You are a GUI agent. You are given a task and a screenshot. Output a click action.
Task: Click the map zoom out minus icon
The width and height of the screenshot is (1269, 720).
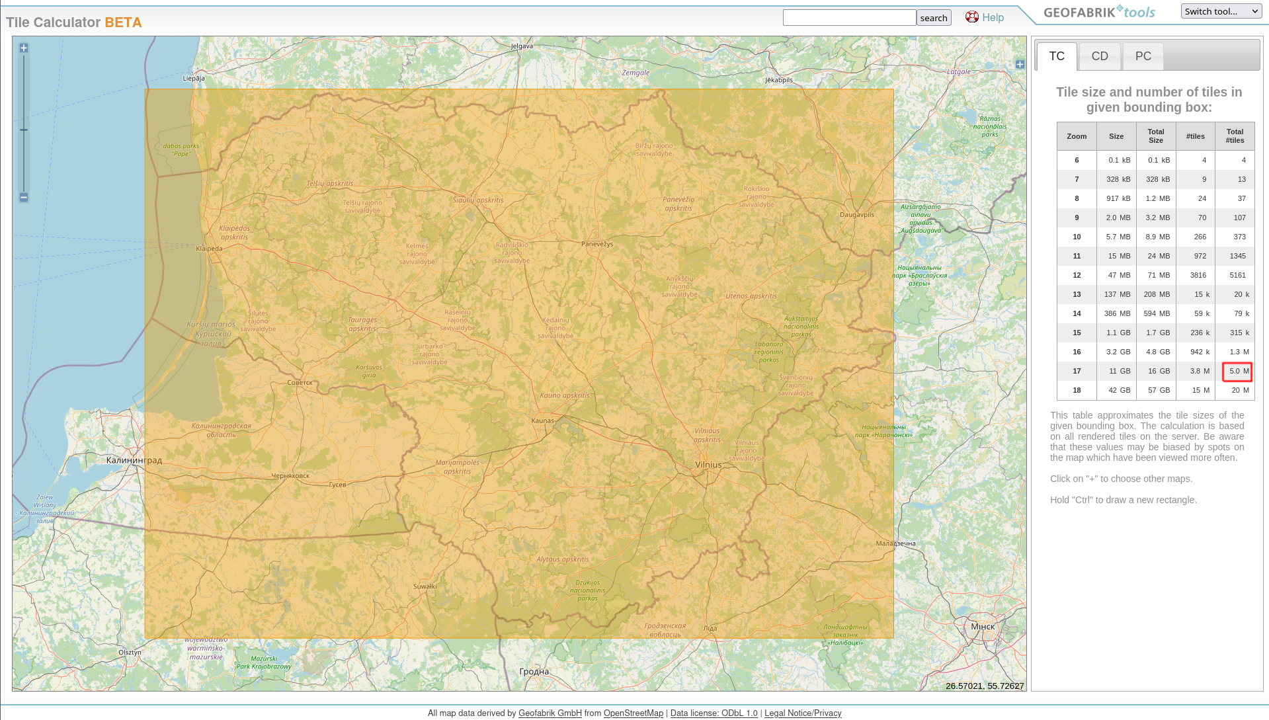coord(24,197)
